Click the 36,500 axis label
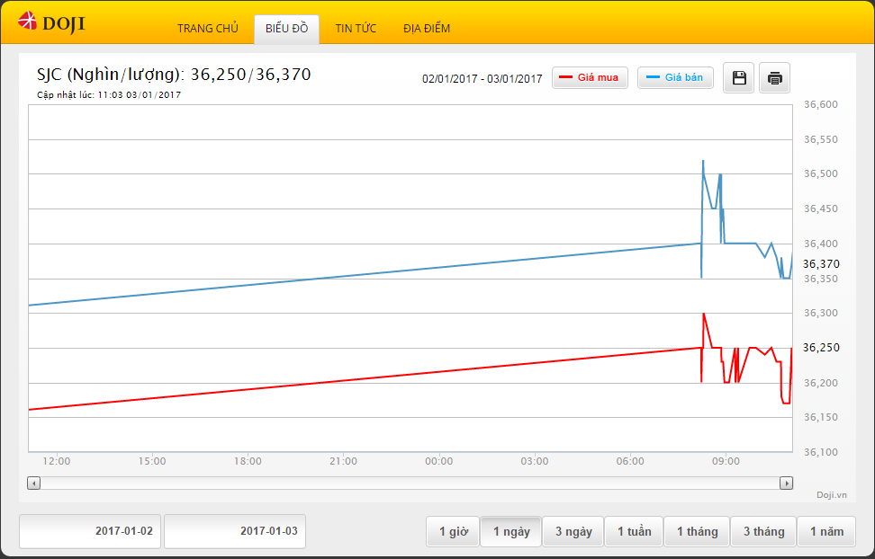 [821, 173]
